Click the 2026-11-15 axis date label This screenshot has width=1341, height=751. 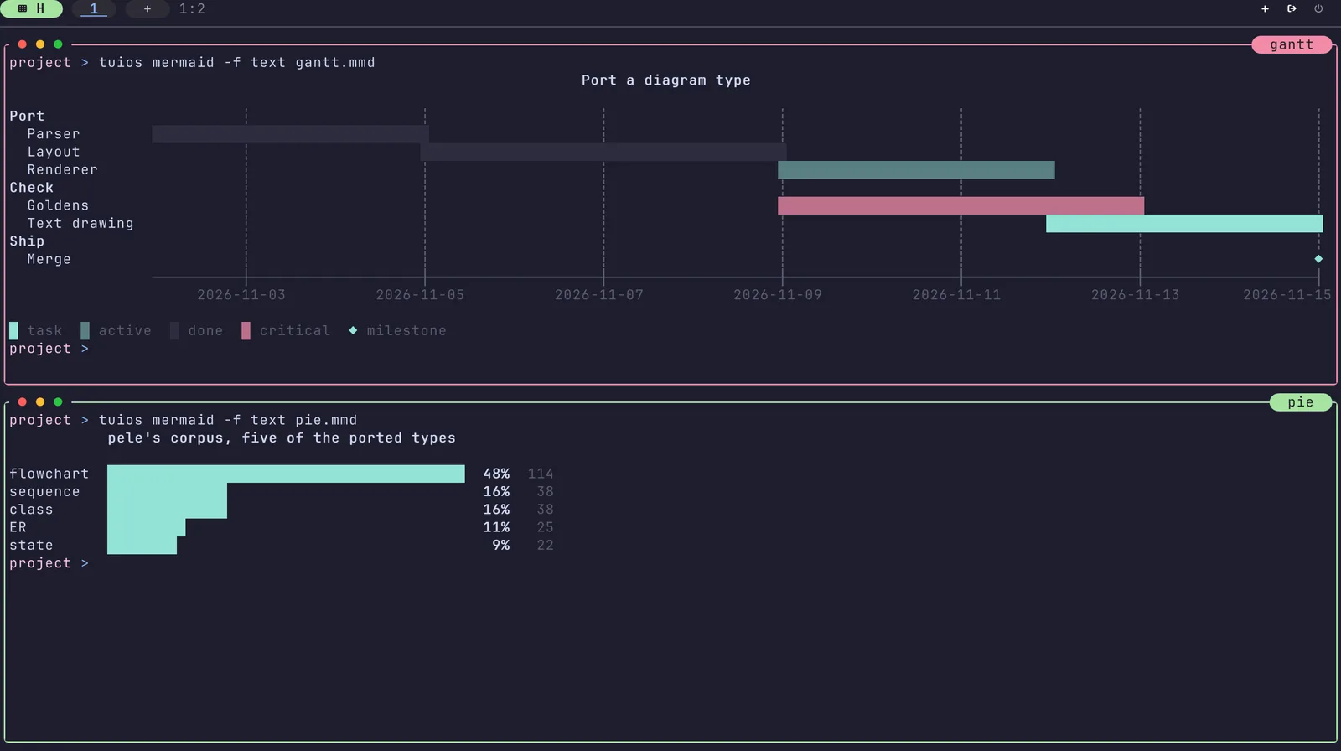point(1287,295)
